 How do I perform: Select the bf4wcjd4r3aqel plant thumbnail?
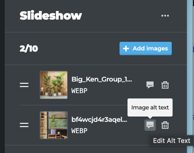pyautogui.click(x=54, y=125)
